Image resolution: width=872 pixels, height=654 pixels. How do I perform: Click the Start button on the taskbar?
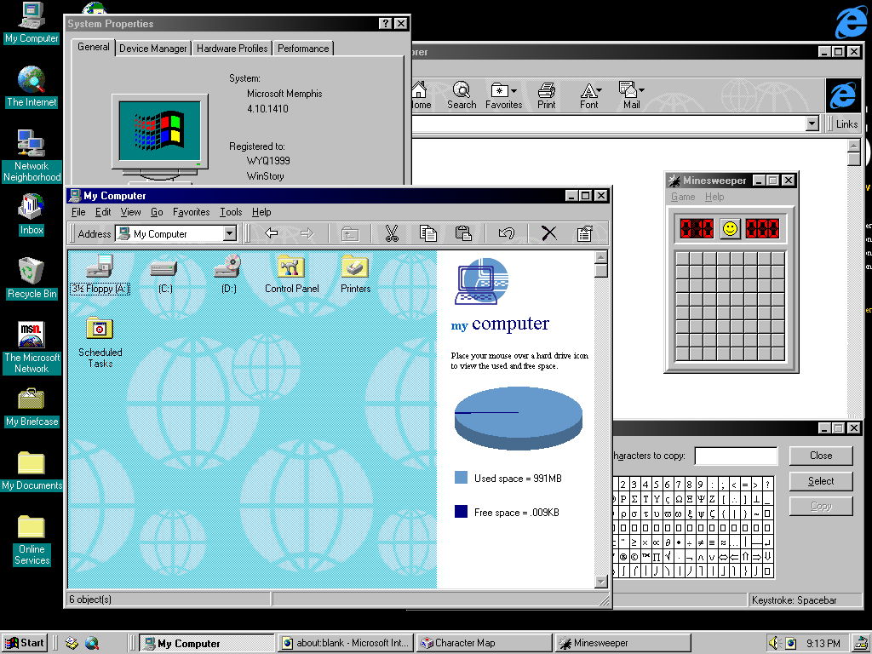25,643
